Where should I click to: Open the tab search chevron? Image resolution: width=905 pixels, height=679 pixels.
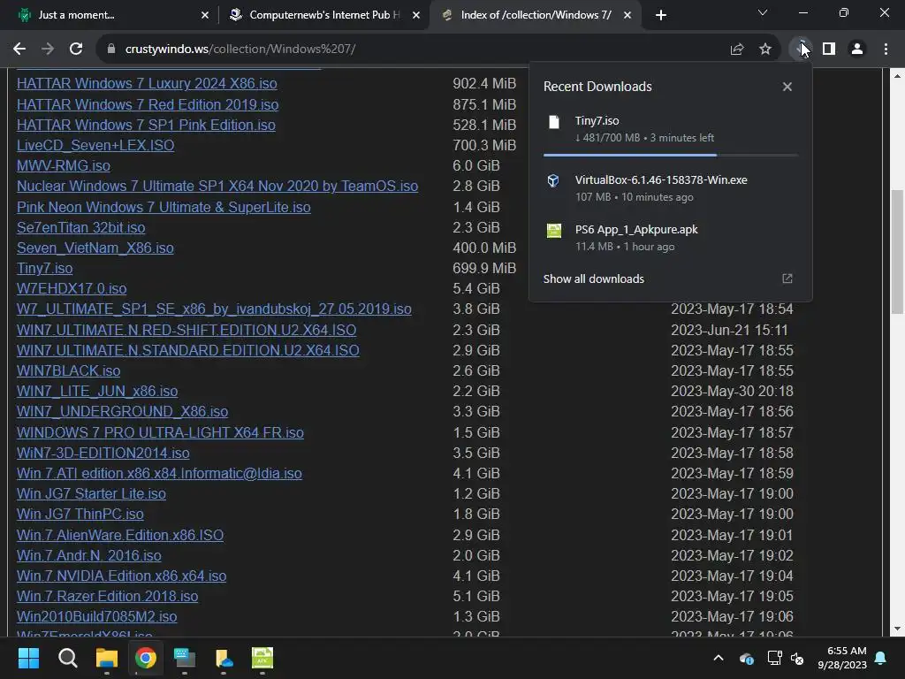pos(763,12)
